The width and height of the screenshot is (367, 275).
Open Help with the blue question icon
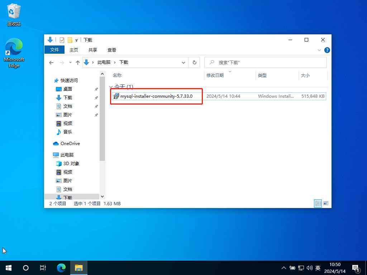(327, 50)
